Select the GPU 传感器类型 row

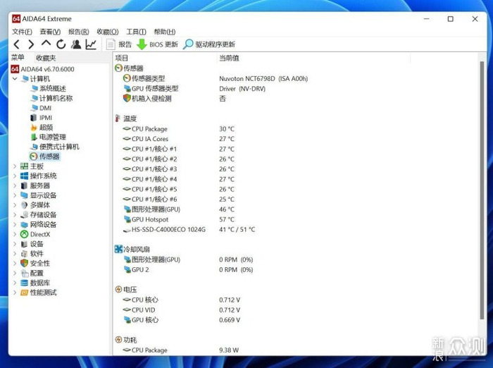coord(194,88)
